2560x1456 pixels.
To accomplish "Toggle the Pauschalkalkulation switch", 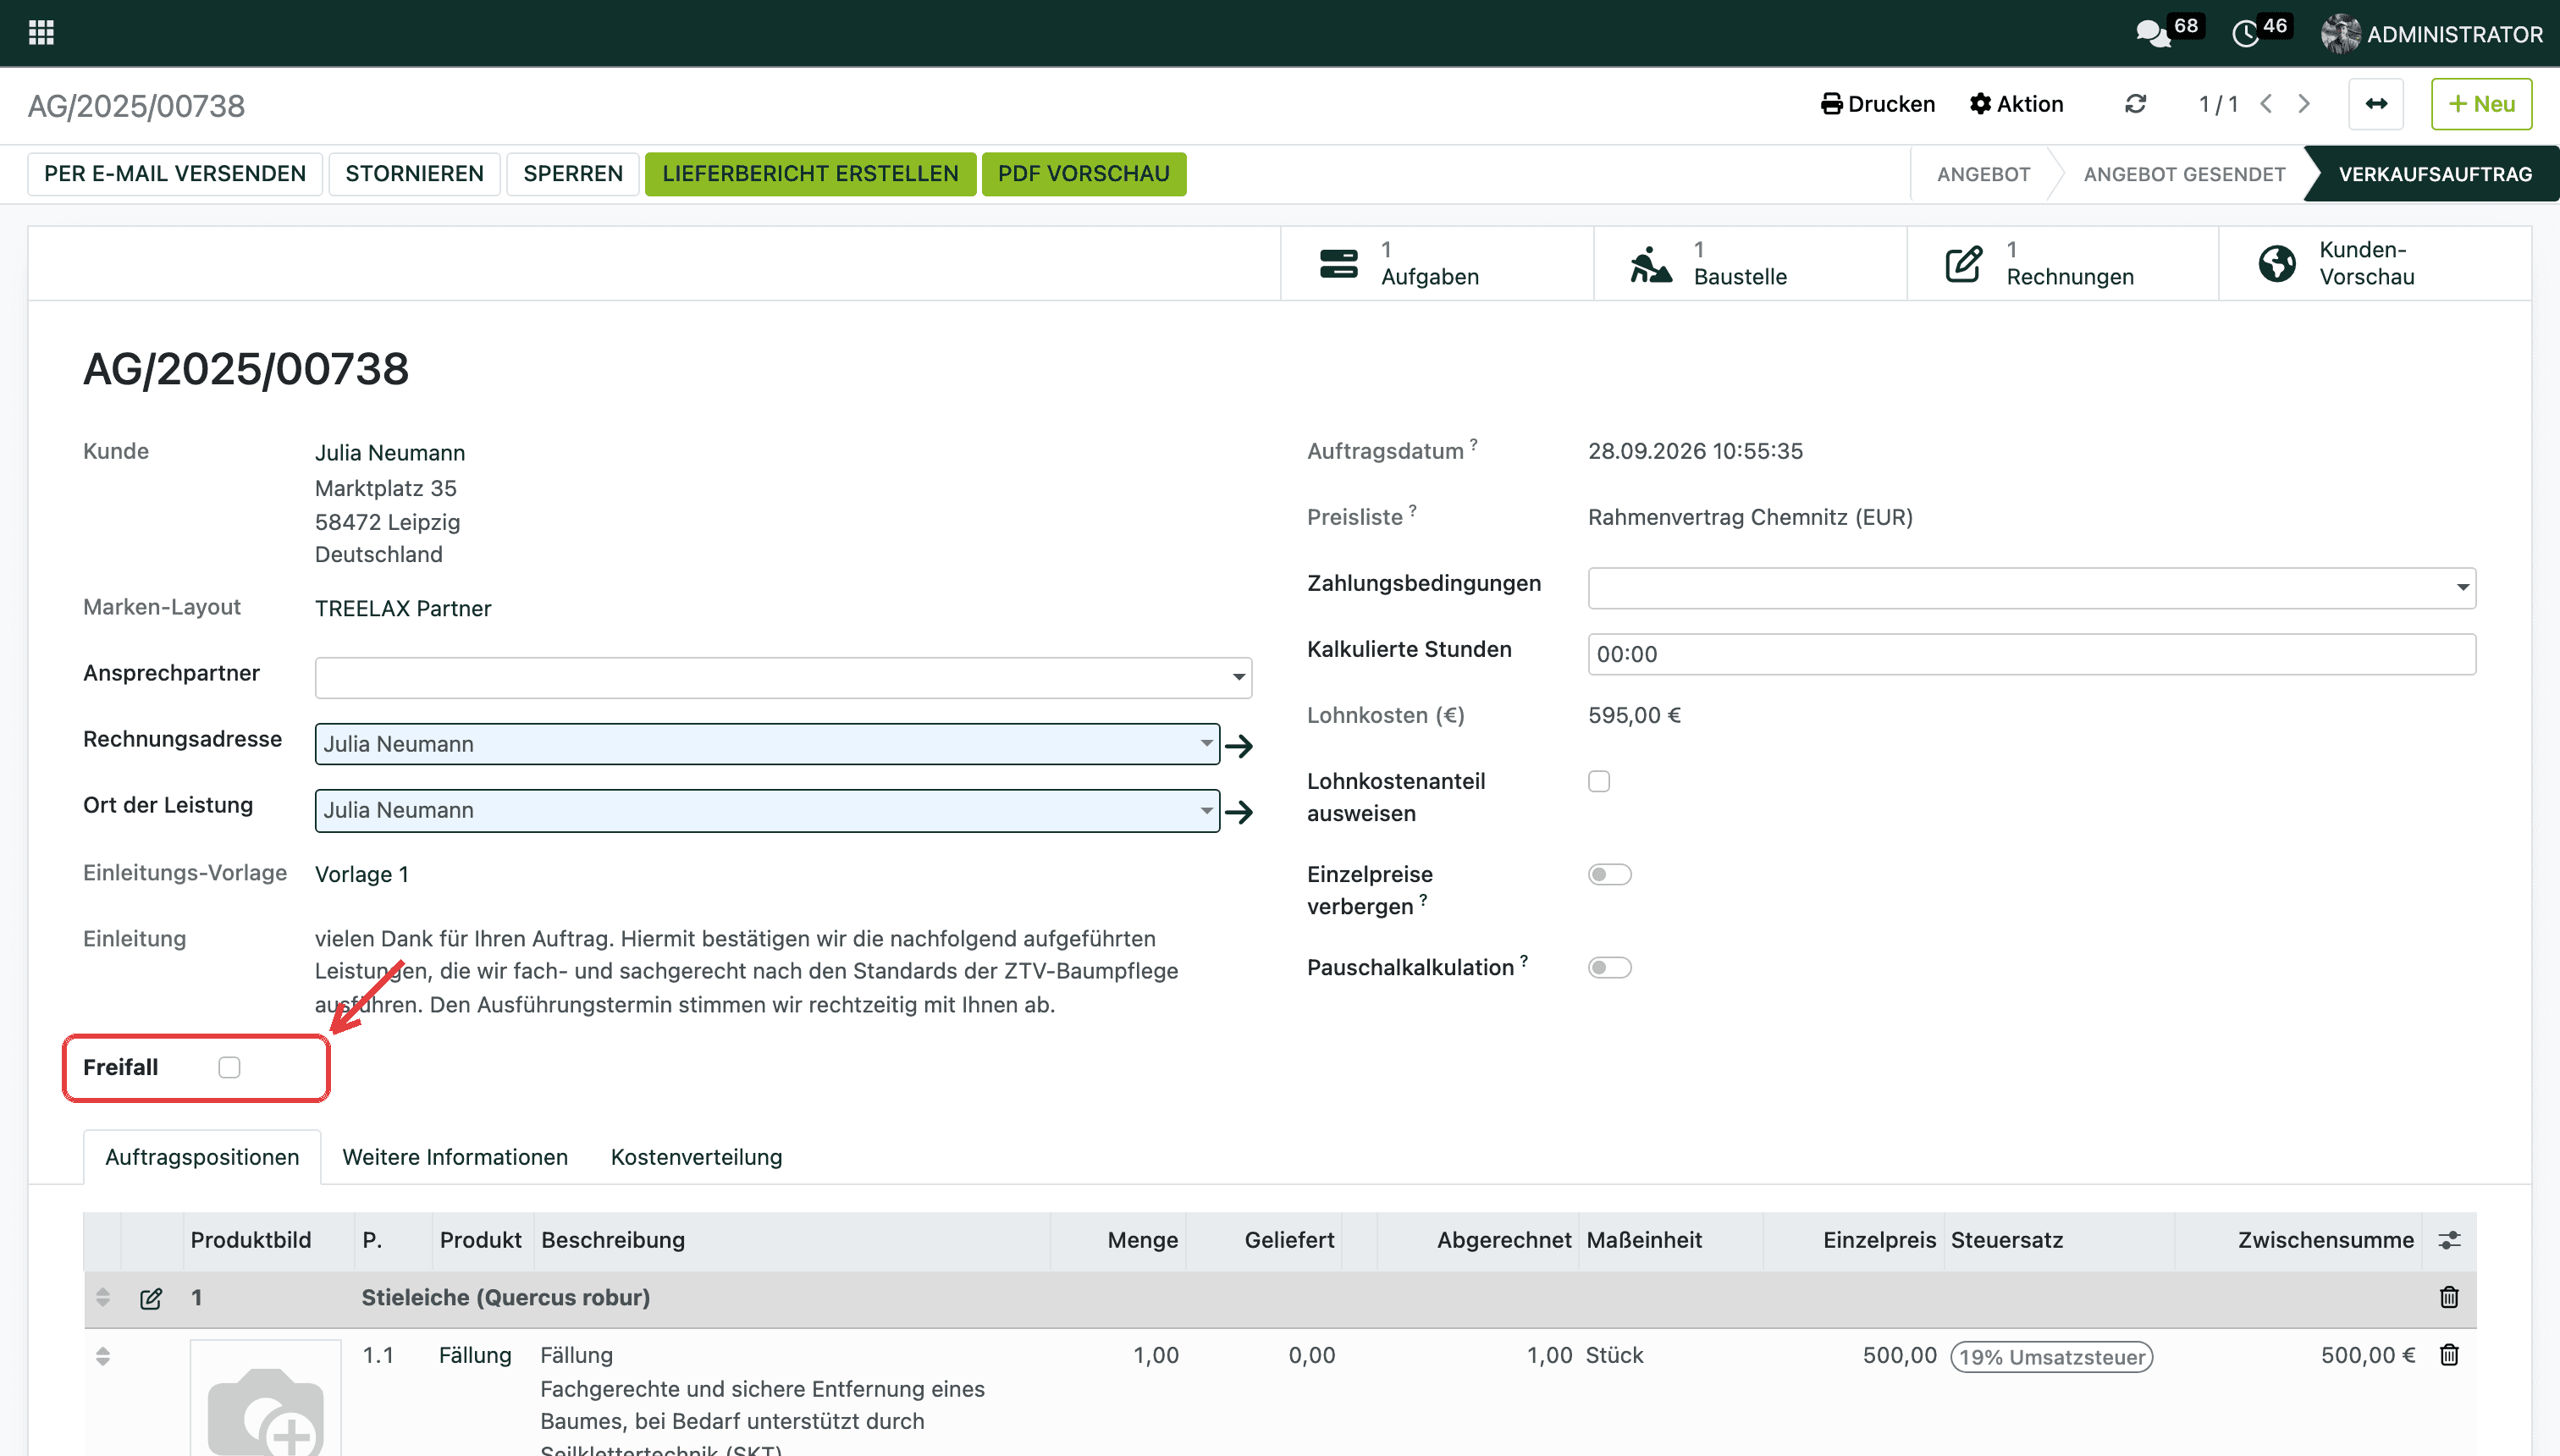I will [x=1609, y=967].
